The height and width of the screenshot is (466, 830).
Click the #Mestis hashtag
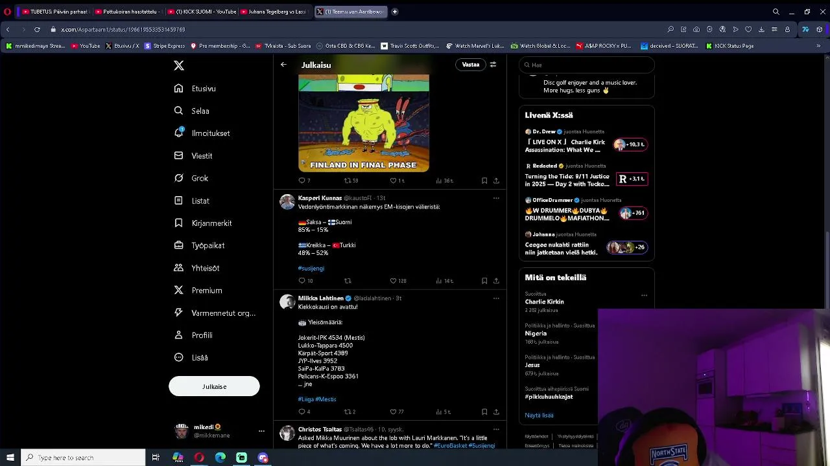(326, 399)
